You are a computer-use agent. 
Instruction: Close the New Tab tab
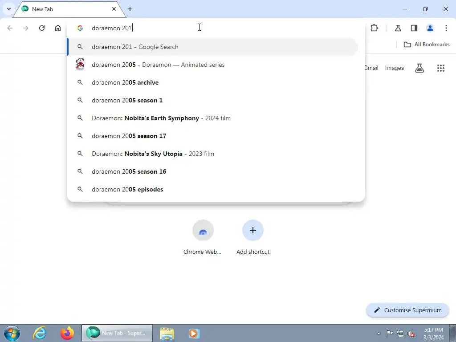(114, 9)
